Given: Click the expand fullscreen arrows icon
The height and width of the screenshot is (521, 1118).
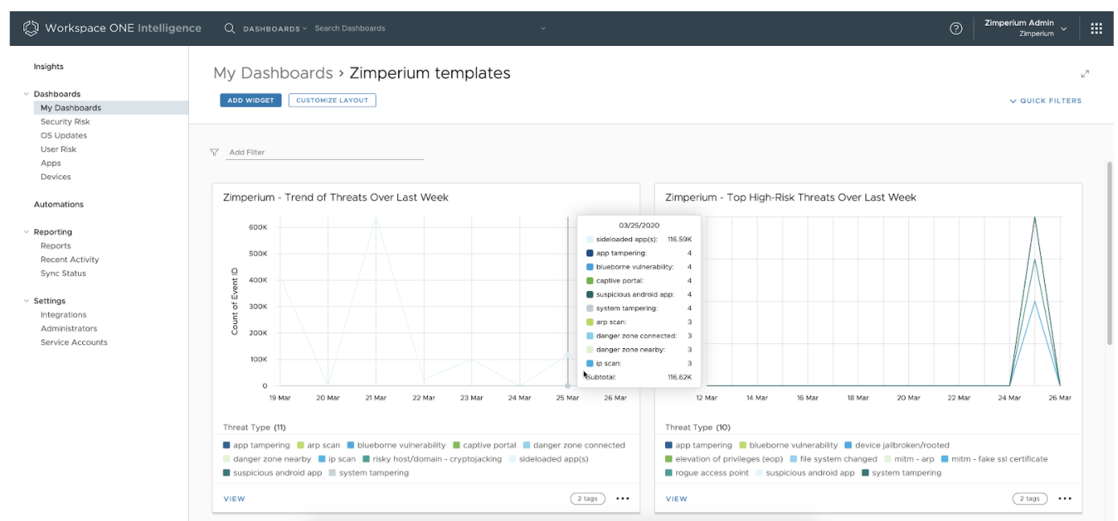Looking at the screenshot, I should click(x=1085, y=74).
